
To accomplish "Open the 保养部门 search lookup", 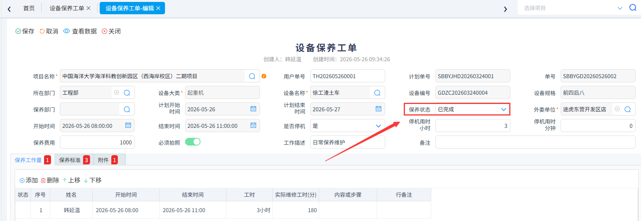I will pyautogui.click(x=127, y=109).
